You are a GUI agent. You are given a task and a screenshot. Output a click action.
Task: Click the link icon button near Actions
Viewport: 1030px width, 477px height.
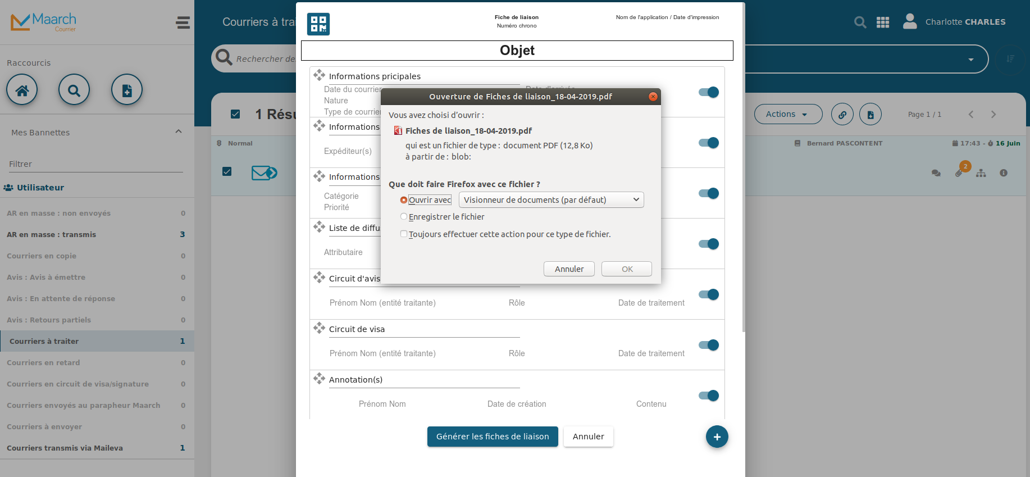(842, 115)
